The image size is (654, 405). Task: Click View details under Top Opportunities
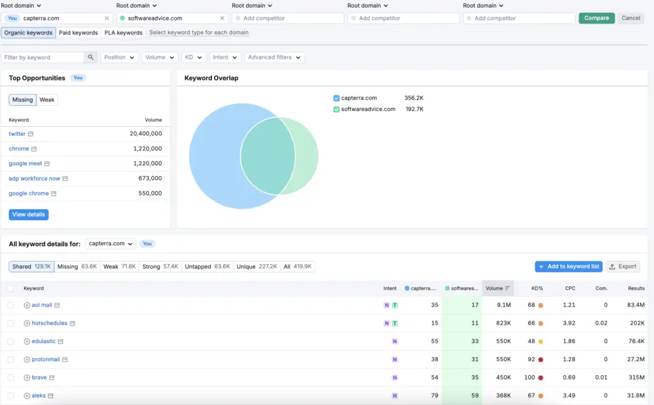coord(28,214)
